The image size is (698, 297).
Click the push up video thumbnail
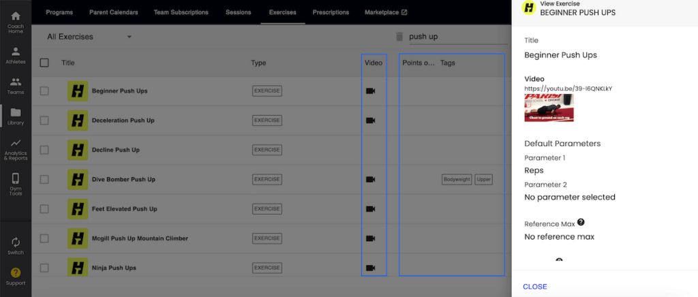point(549,108)
